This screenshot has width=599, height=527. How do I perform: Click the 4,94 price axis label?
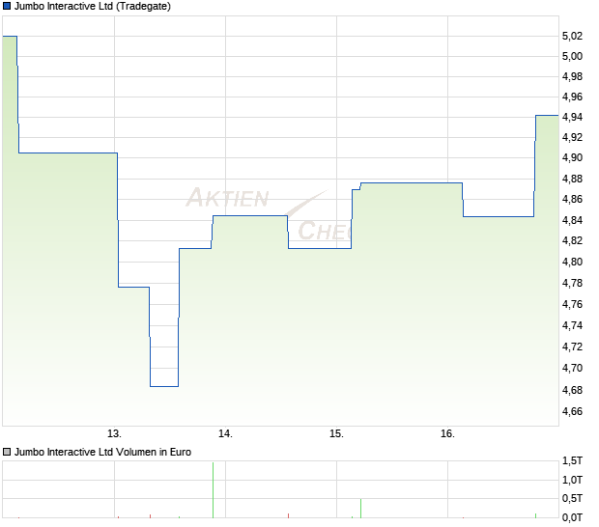572,117
